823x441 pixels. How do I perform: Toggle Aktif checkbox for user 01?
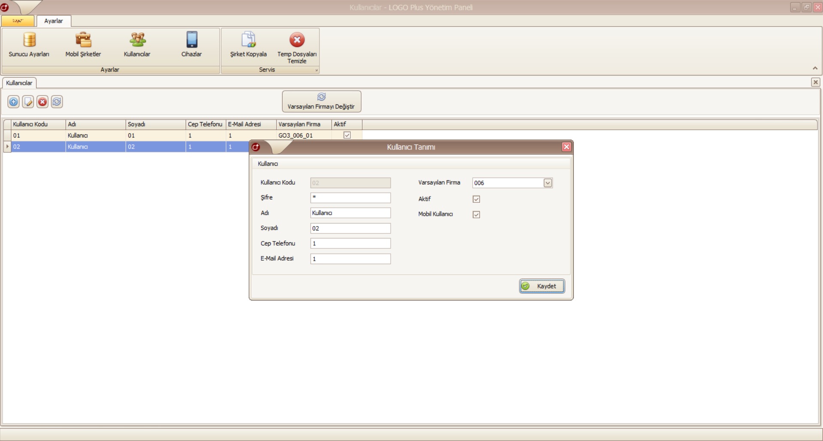(x=347, y=135)
